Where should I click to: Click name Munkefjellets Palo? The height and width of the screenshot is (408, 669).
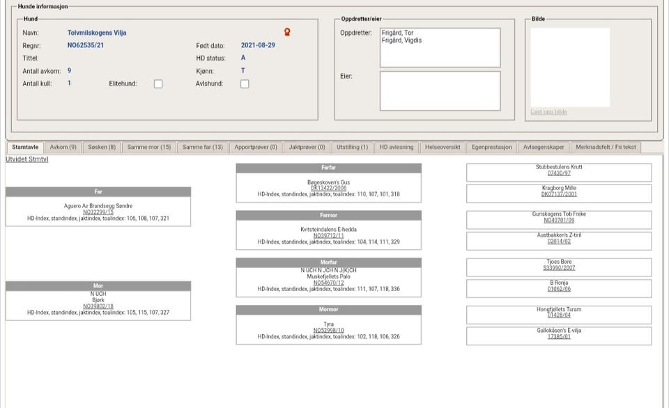328,276
